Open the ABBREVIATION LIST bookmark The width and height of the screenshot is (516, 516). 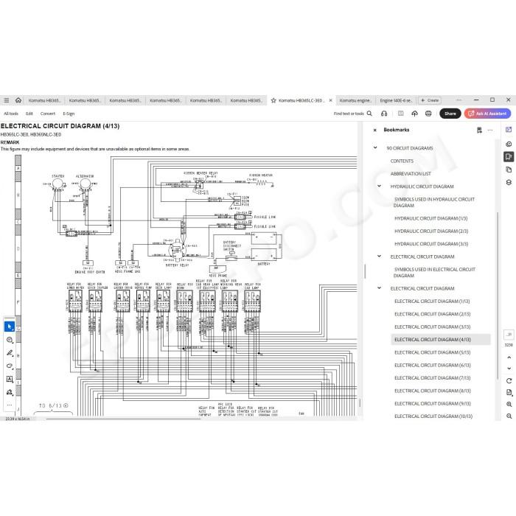pos(411,174)
